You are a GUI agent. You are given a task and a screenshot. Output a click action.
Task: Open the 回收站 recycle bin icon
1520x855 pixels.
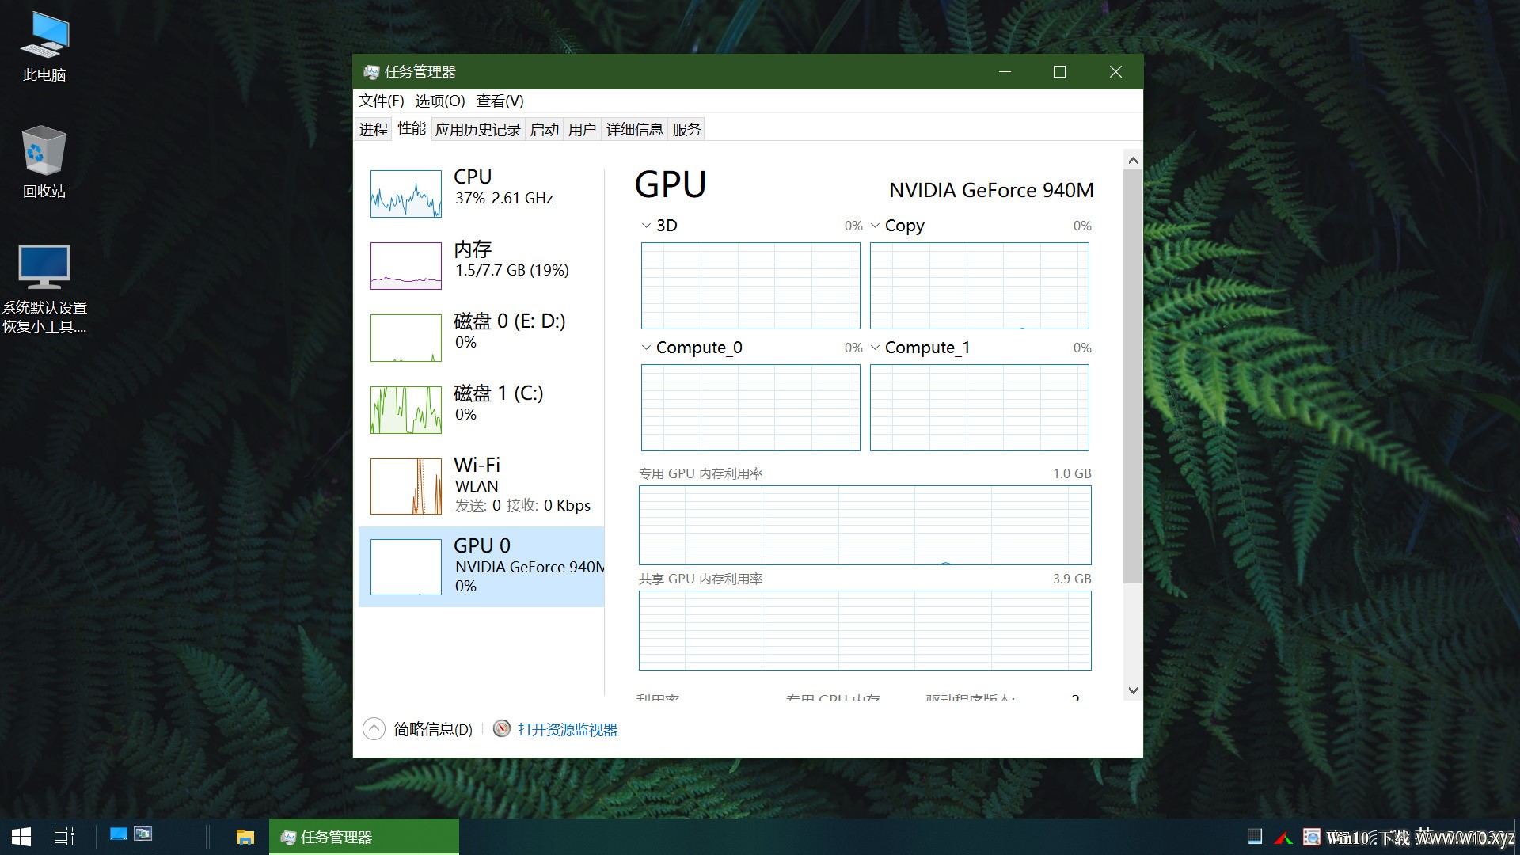coord(44,162)
